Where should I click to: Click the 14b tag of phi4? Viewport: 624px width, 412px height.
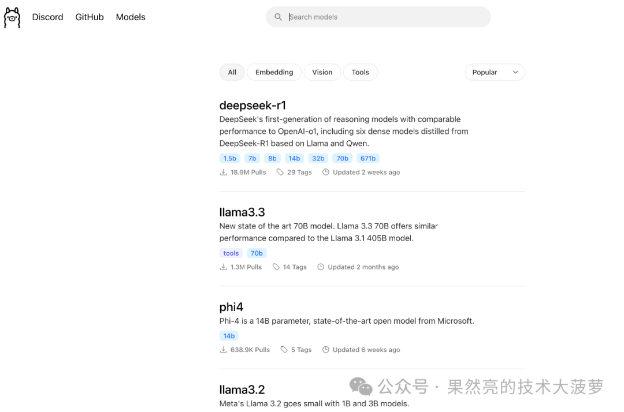point(229,336)
